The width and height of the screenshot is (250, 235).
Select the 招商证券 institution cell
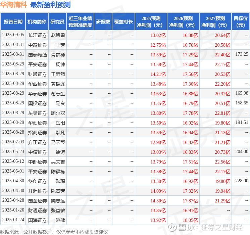click(x=38, y=133)
